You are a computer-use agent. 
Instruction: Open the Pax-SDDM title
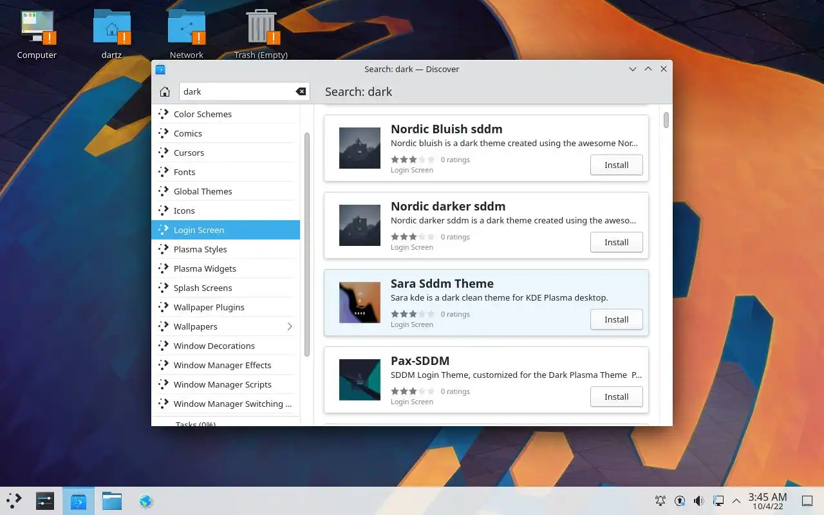pos(420,360)
